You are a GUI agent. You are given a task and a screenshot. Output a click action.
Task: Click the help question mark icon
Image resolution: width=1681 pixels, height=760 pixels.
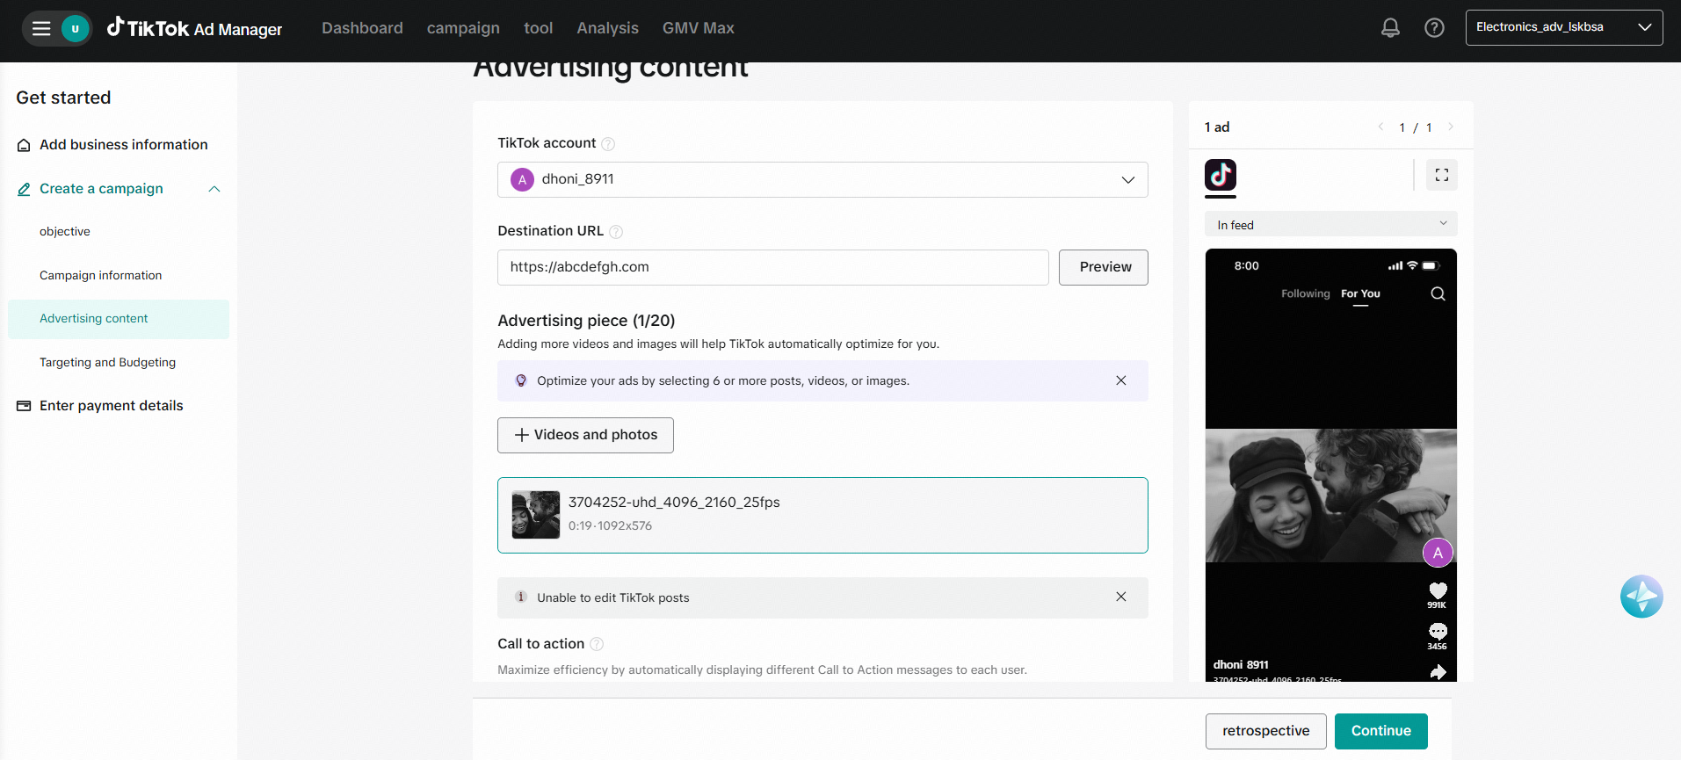(1434, 28)
